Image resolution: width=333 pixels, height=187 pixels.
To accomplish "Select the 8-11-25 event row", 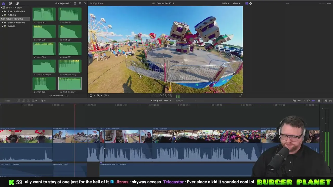I will click(15, 26).
